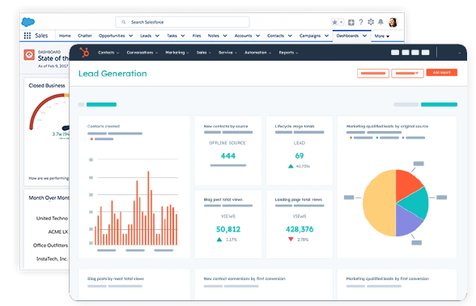The width and height of the screenshot is (476, 306).
Task: Click the New contacts by source title
Action: (226, 126)
